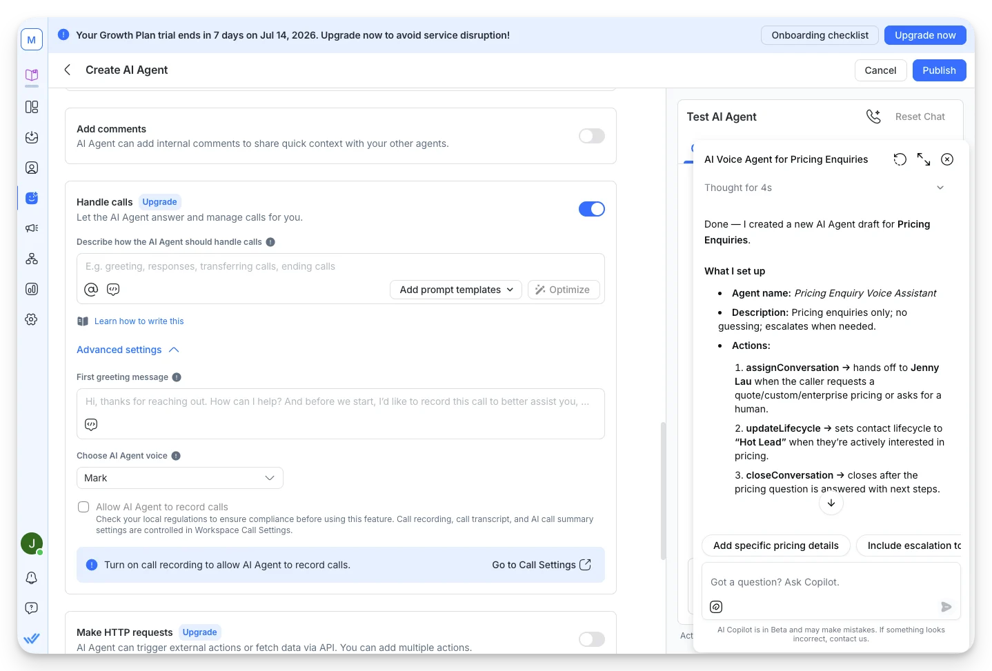Viewport: 992px width, 671px height.
Task: Click the @ mention icon in handle calls prompt
Action: pos(91,290)
